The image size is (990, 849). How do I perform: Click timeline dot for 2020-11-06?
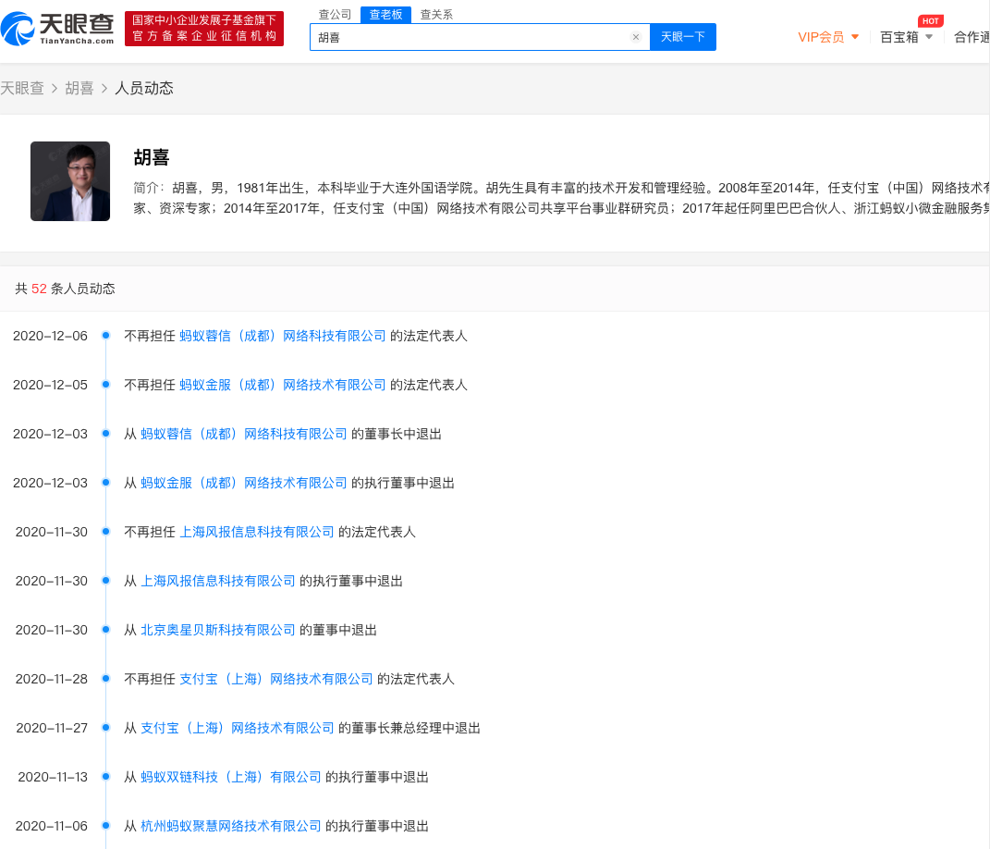pos(106,826)
